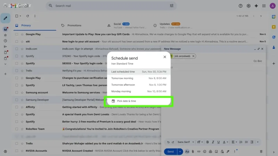Click the Compose pencil icon

coord(5,18)
